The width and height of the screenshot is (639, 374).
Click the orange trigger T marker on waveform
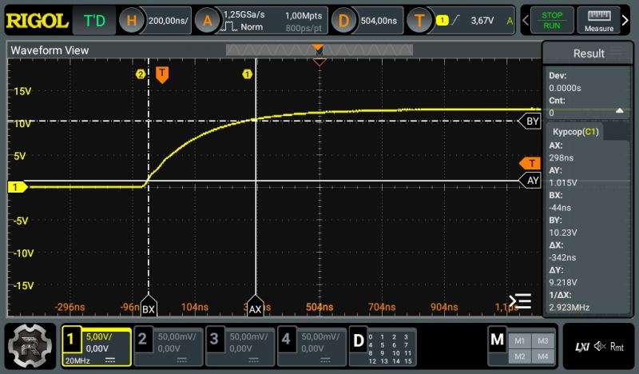pyautogui.click(x=162, y=75)
